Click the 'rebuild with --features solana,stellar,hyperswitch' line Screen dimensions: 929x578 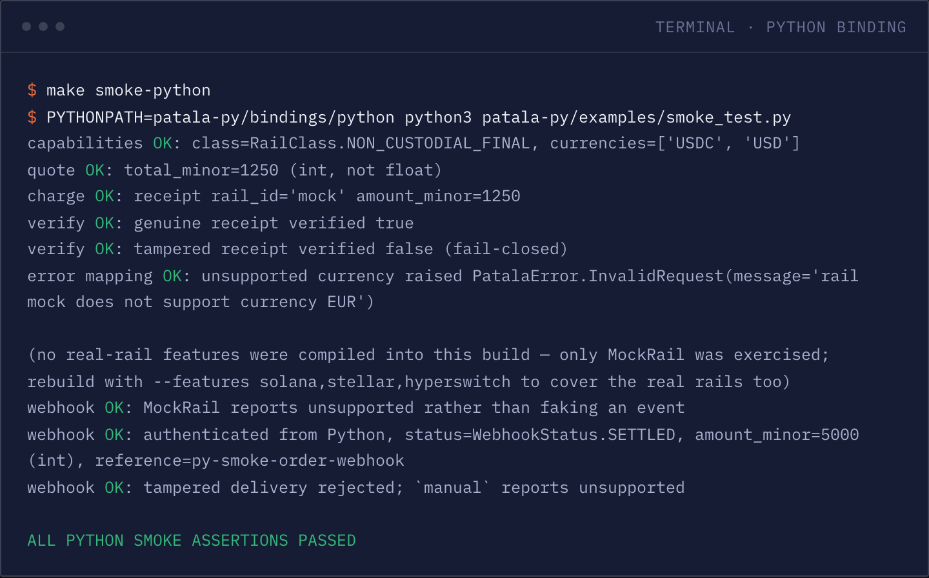point(408,382)
